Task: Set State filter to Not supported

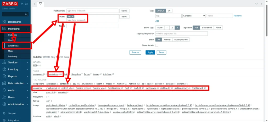Action: 181,39
